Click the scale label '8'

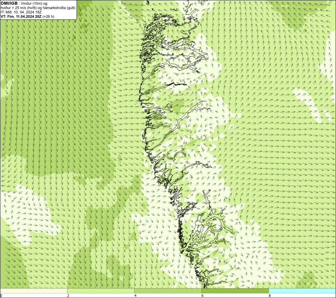(269, 296)
